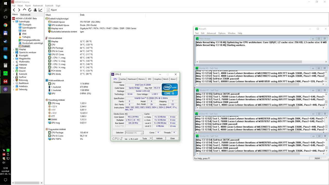
Task: Open Steam from the taskbar
Action: [5, 41]
